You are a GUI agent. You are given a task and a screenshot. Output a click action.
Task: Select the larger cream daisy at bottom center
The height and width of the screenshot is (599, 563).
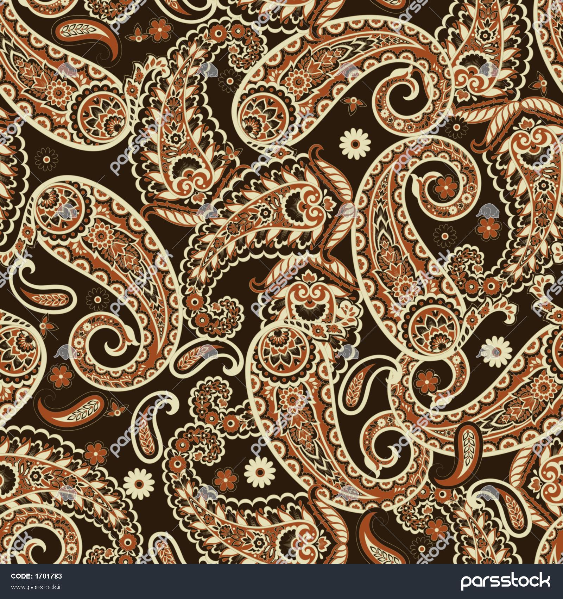(x=259, y=471)
